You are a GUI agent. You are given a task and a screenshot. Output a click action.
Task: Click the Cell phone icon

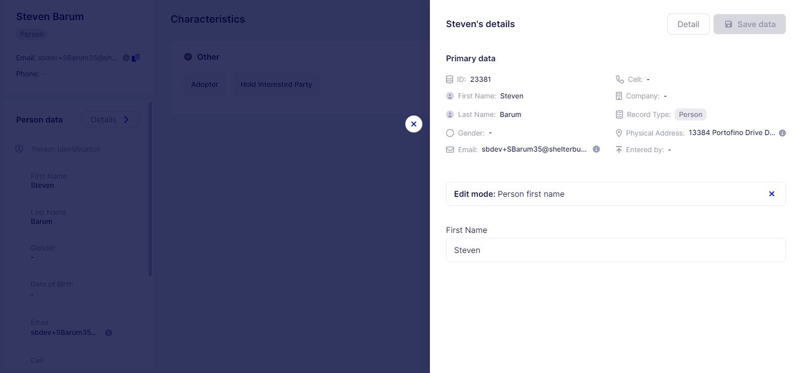pos(619,79)
